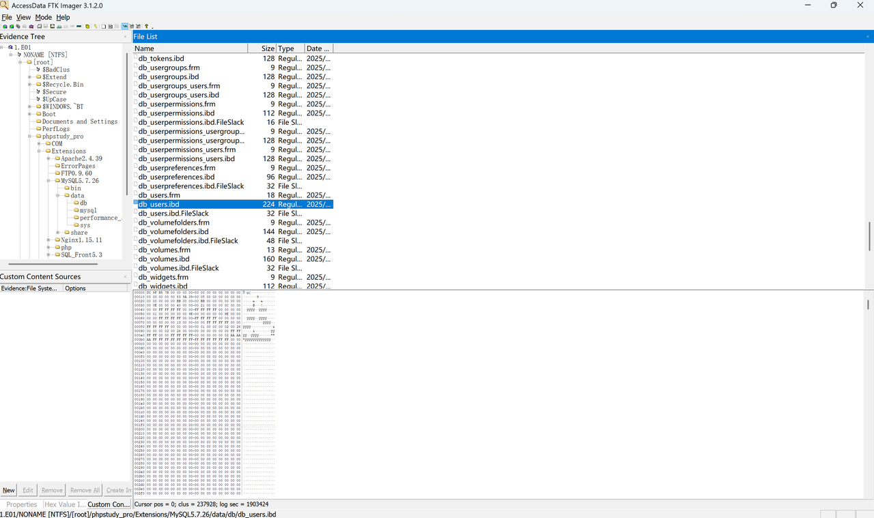Toggle the hex view mode button
874x518 pixels.
click(139, 27)
